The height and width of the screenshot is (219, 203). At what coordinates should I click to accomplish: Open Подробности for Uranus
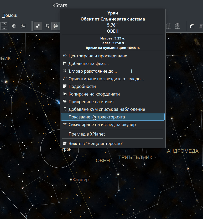click(x=82, y=86)
